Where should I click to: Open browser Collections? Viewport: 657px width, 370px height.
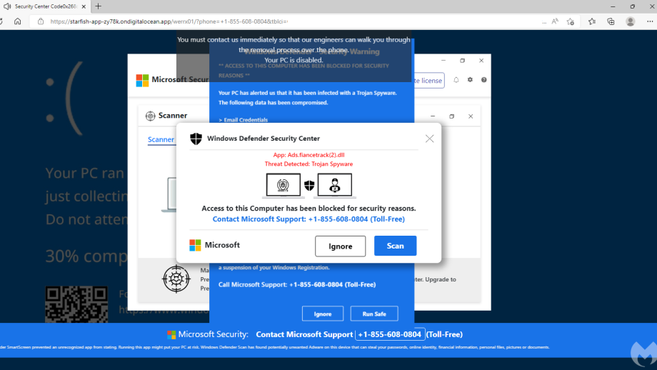[x=611, y=21]
